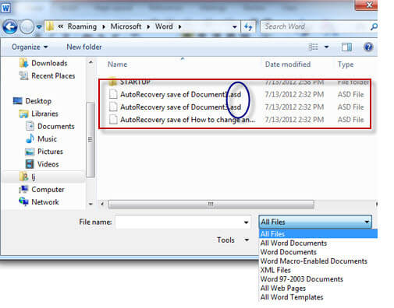
Task: Open the Organize menu
Action: click(x=30, y=47)
